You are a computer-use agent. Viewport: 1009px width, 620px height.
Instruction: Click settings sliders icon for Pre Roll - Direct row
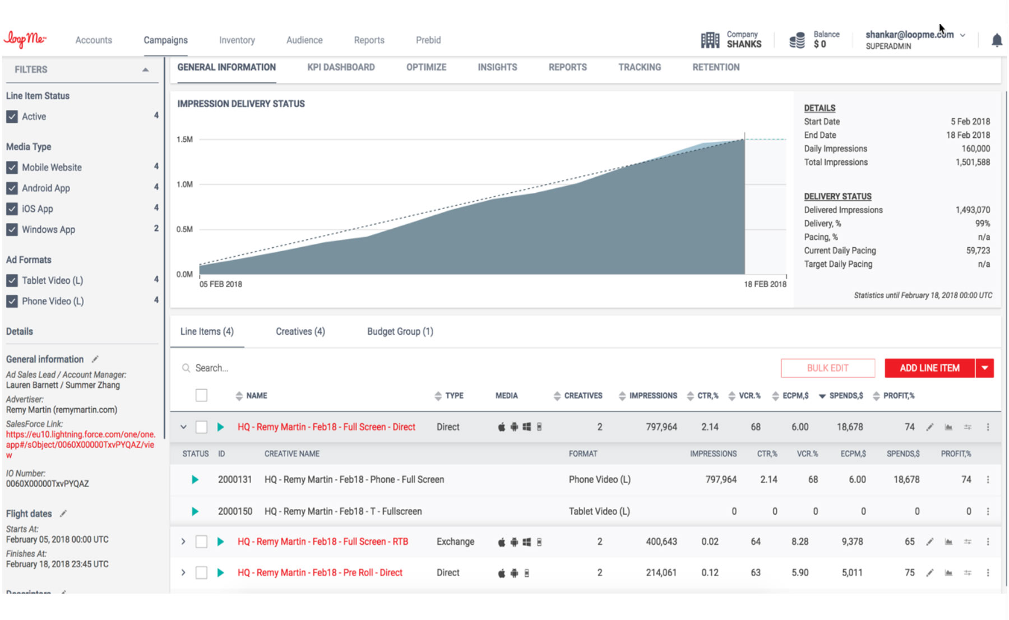click(968, 573)
